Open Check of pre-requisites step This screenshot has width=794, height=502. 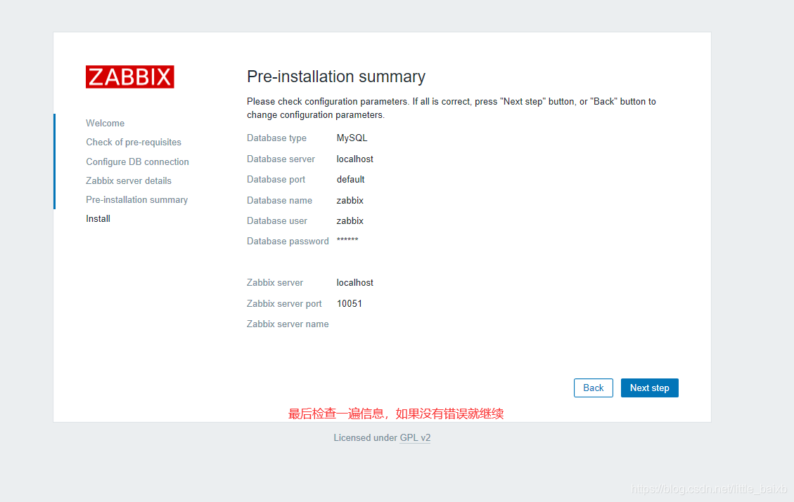pos(133,142)
